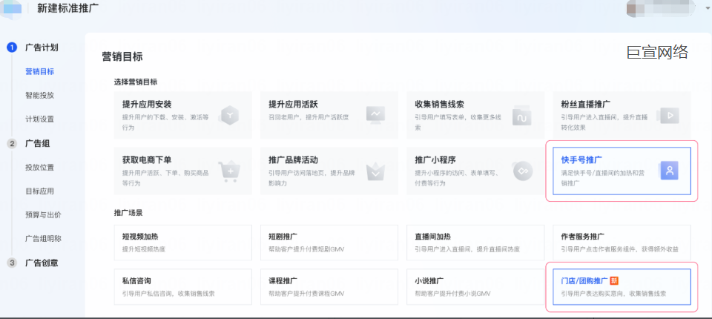Image resolution: width=712 pixels, height=319 pixels.
Task: Click the 选择营销目标 label
Action: pos(136,82)
